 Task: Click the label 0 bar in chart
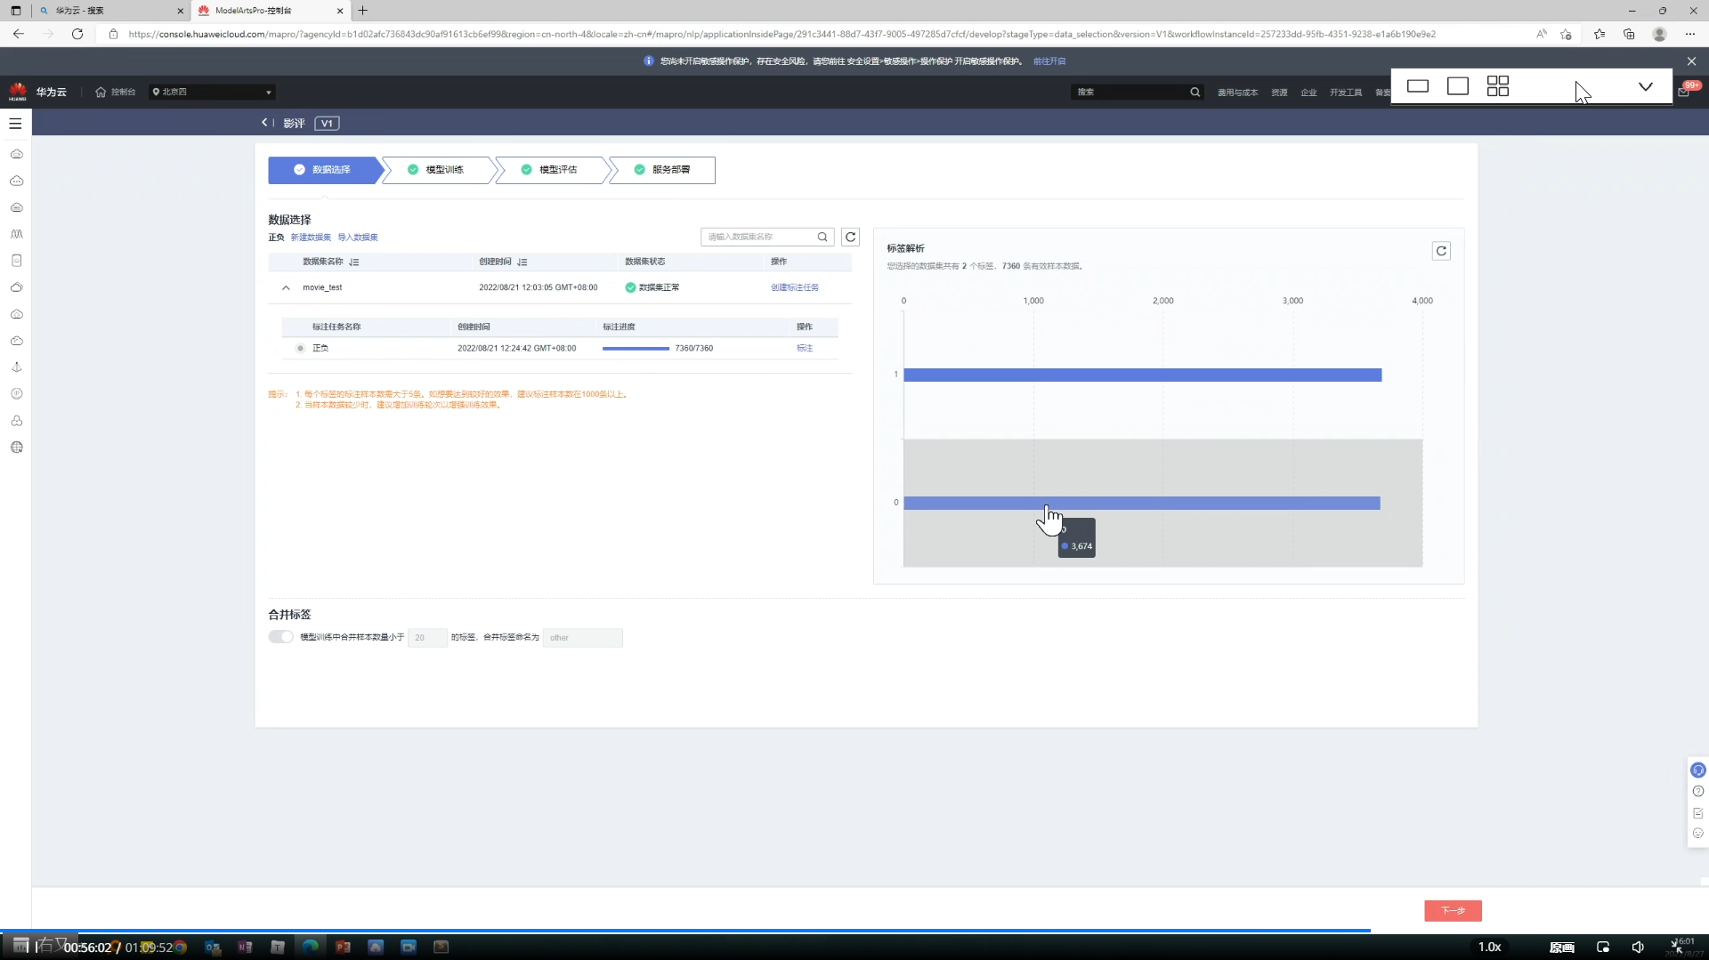[1142, 504]
